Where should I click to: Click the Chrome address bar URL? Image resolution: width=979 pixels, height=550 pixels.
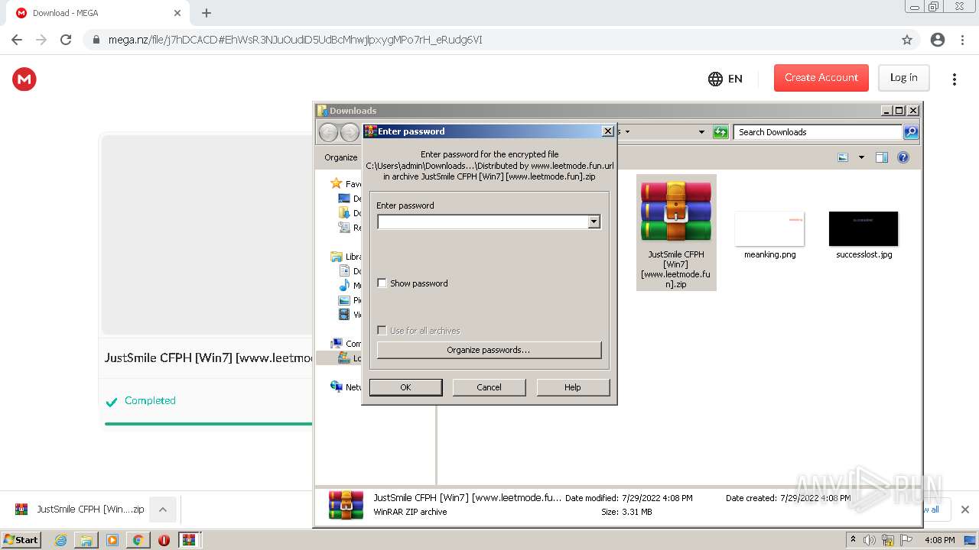click(x=295, y=40)
